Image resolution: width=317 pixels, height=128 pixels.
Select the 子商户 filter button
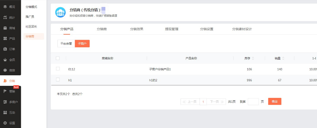pos(82,44)
